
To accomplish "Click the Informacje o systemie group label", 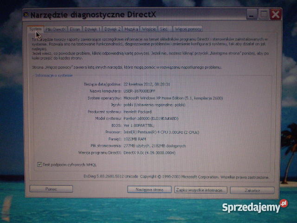I will pos(54,75).
